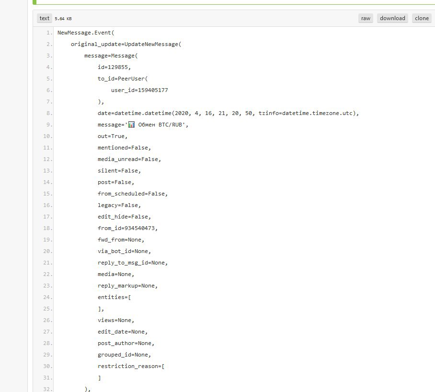Click the 'tzinfo=datetime.timezone.utc' part
Screen dimensions: 435x392
tap(306, 113)
